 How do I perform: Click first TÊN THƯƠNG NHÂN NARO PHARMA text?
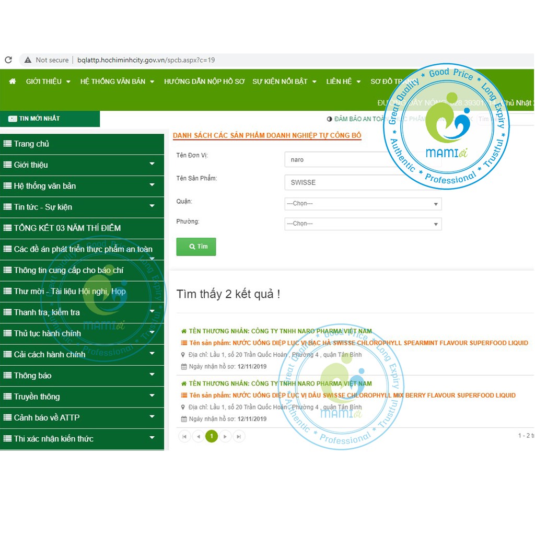[x=280, y=331]
